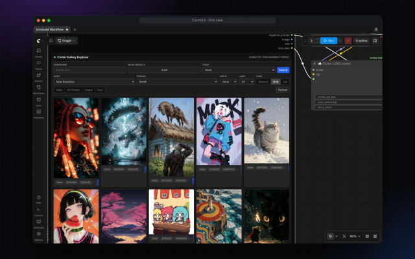Open the Help icon in sidebar

click(x=39, y=199)
